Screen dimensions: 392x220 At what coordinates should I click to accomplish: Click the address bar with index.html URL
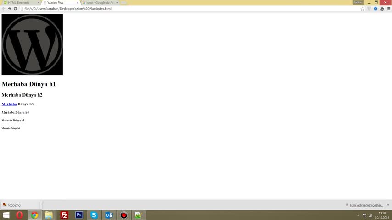[x=192, y=9]
